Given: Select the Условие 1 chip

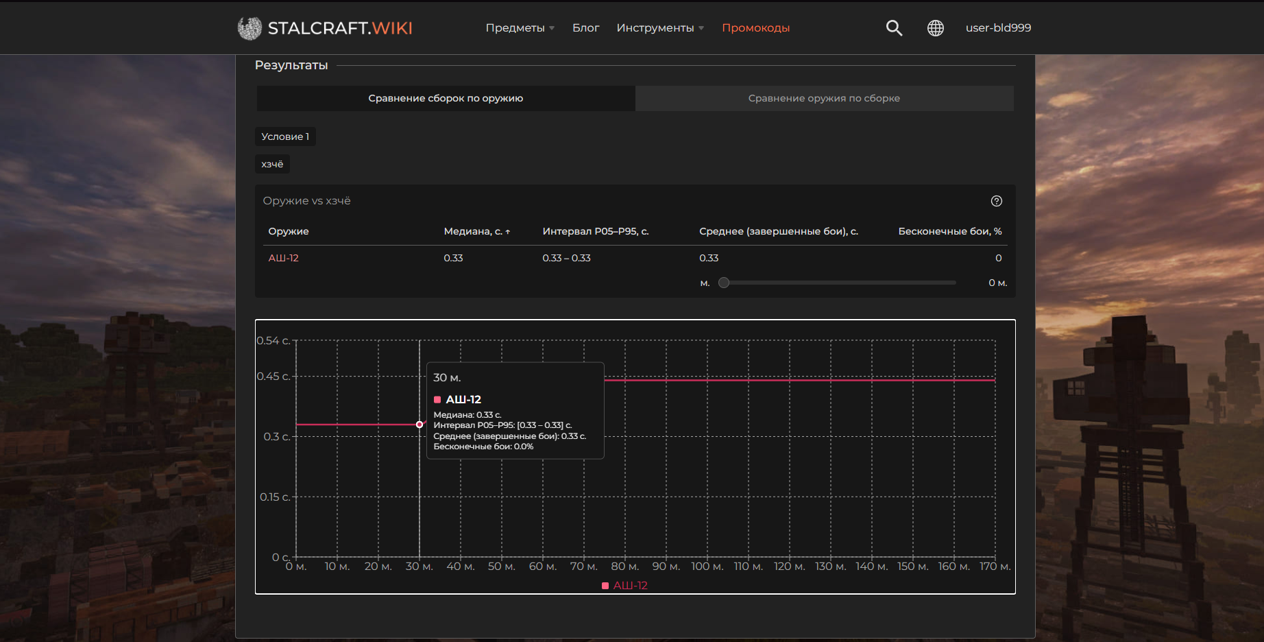Looking at the screenshot, I should point(285,136).
